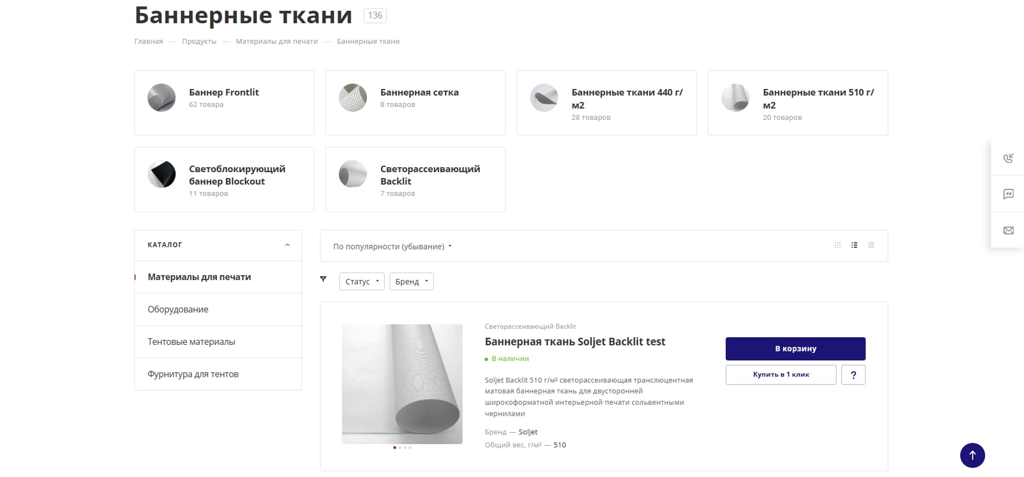Screen dimensions: 1024x477
Task: Open the callback phone icon
Action: [x=1008, y=158]
